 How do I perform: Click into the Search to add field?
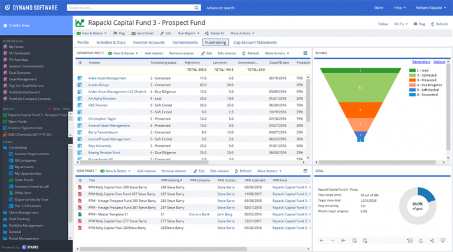(x=130, y=8)
